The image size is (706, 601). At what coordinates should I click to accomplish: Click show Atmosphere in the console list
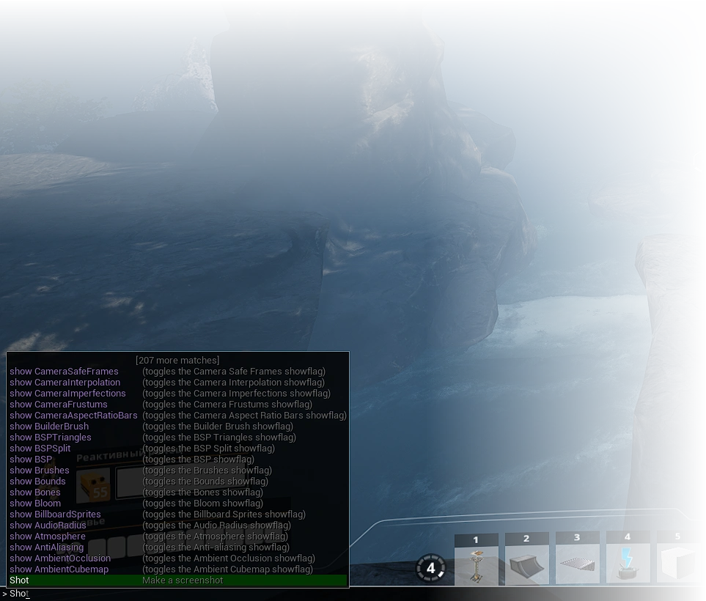click(48, 537)
